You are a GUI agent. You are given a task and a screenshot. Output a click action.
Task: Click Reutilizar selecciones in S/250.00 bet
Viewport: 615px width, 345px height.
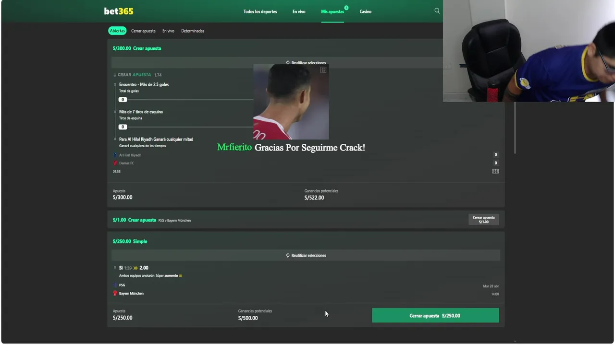(306, 255)
